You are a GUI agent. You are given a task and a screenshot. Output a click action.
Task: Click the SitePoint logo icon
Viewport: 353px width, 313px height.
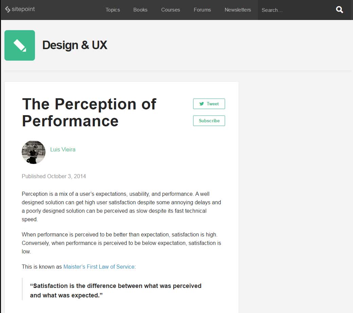(7, 10)
